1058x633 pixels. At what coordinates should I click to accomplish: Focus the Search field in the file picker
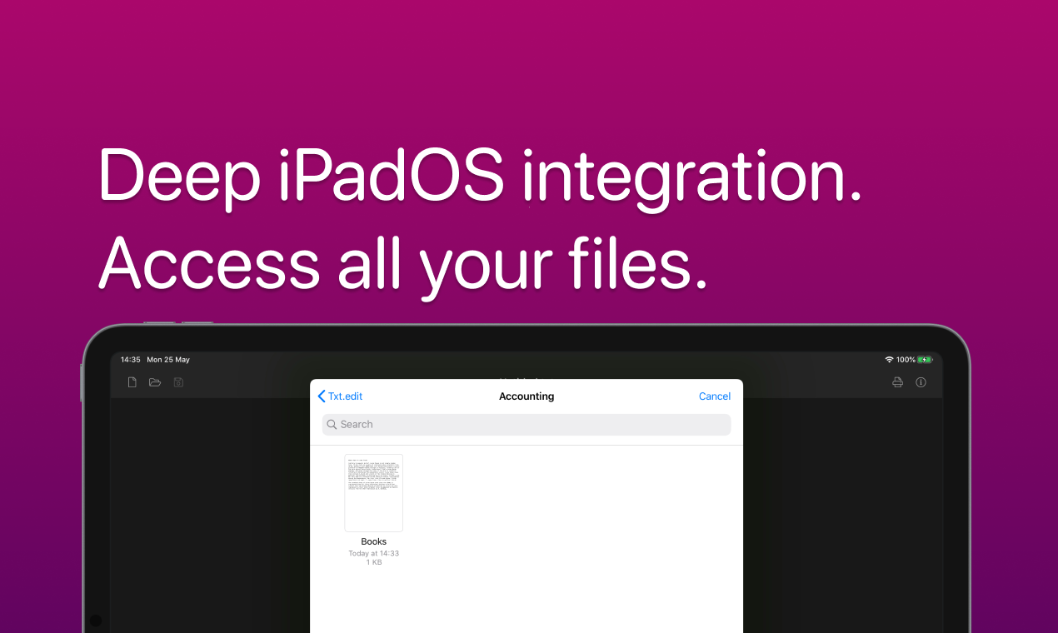pyautogui.click(x=527, y=425)
